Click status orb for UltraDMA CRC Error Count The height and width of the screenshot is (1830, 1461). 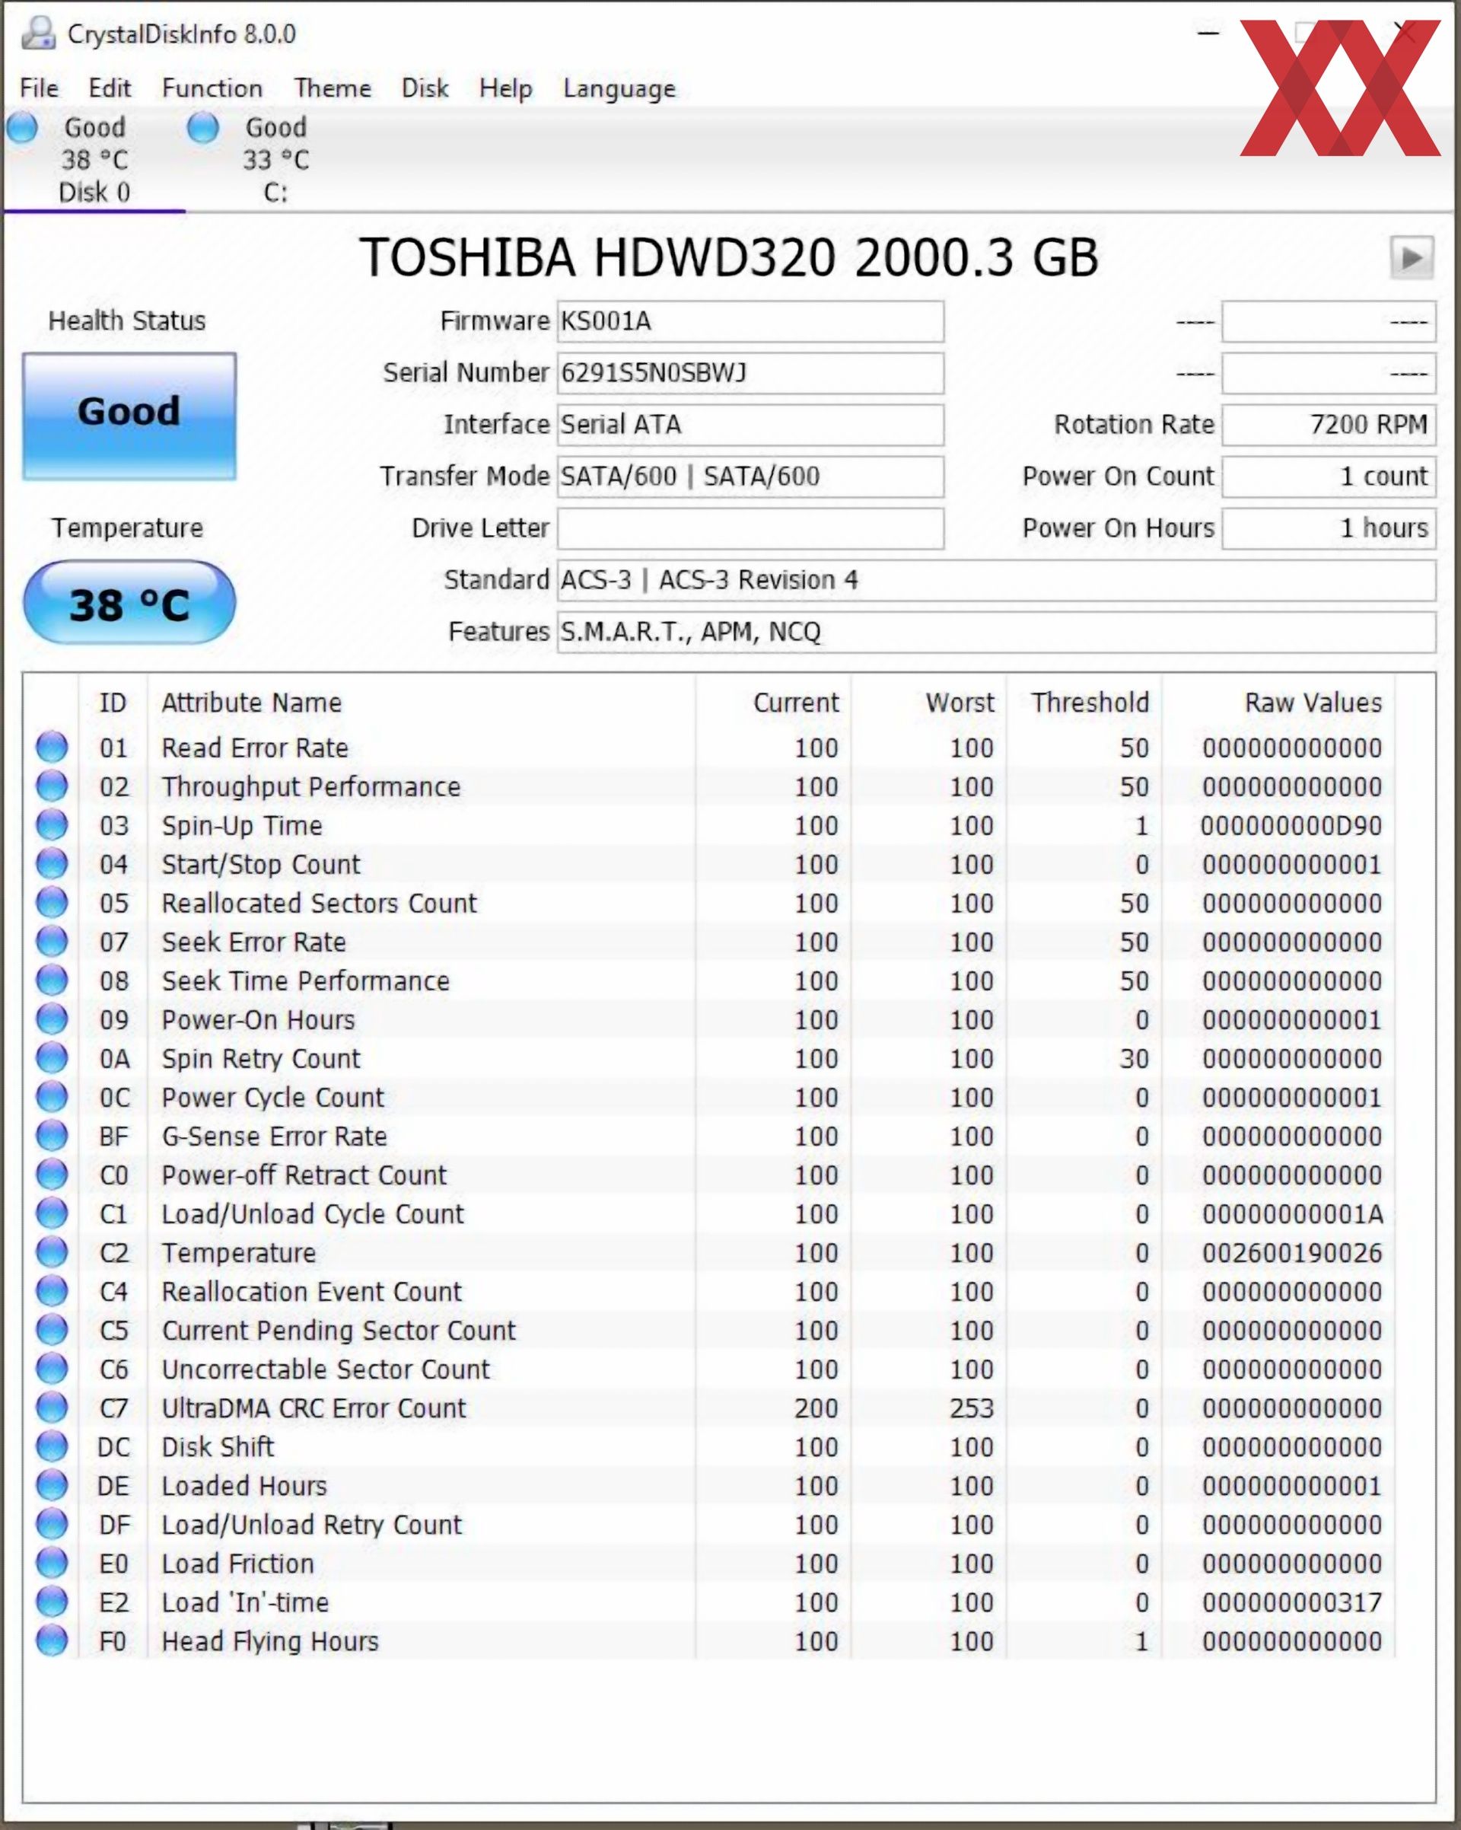[x=52, y=1408]
